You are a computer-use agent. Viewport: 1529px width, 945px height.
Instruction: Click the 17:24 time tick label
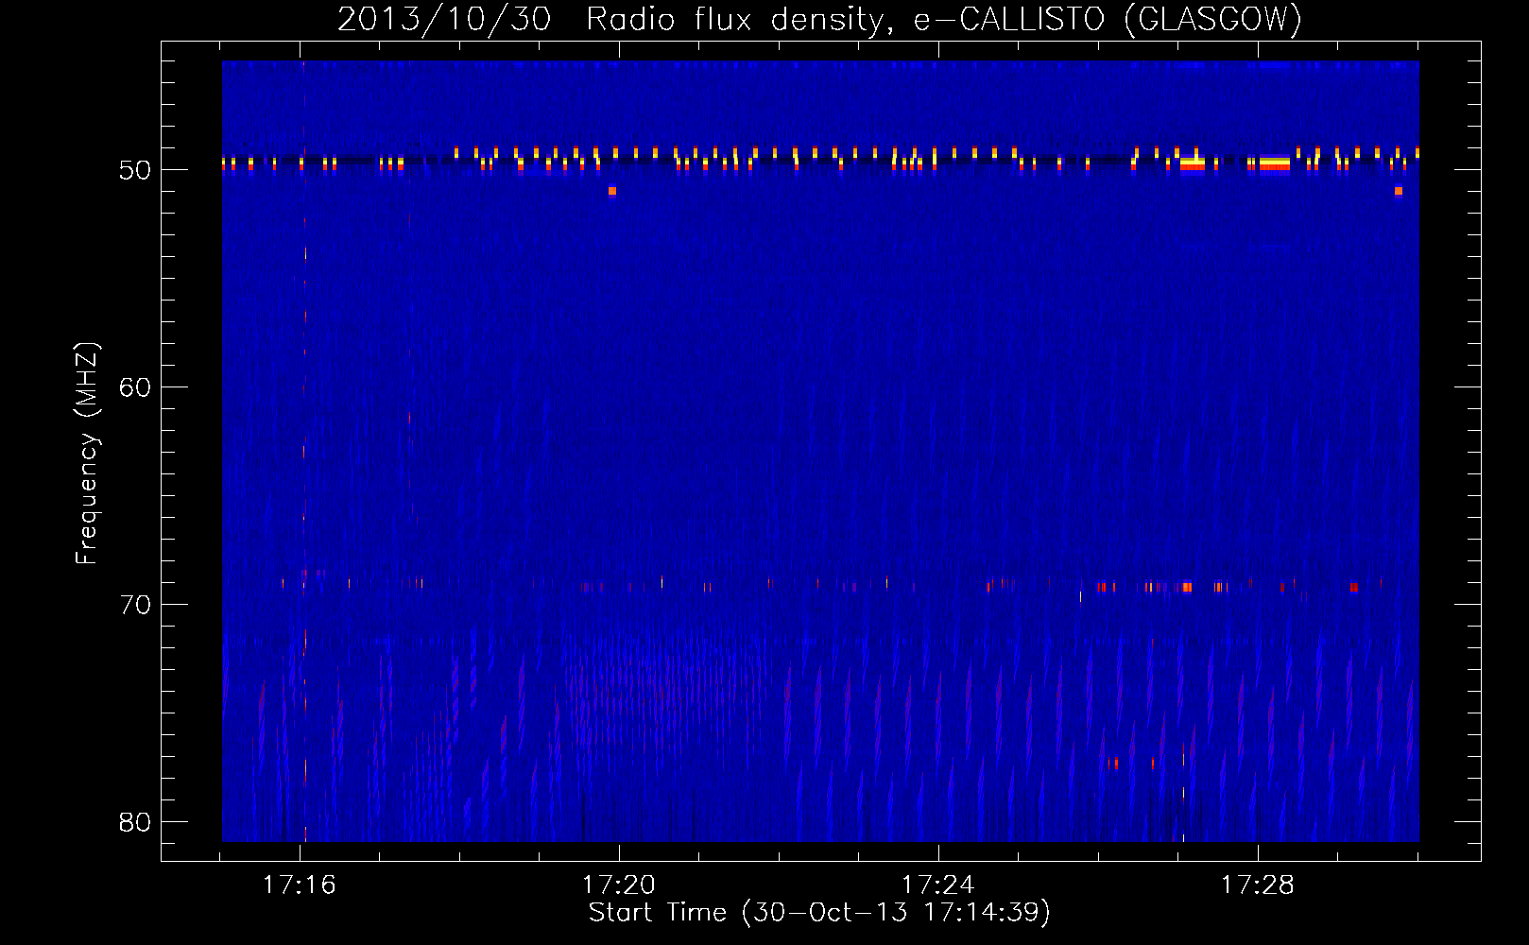[x=937, y=885]
